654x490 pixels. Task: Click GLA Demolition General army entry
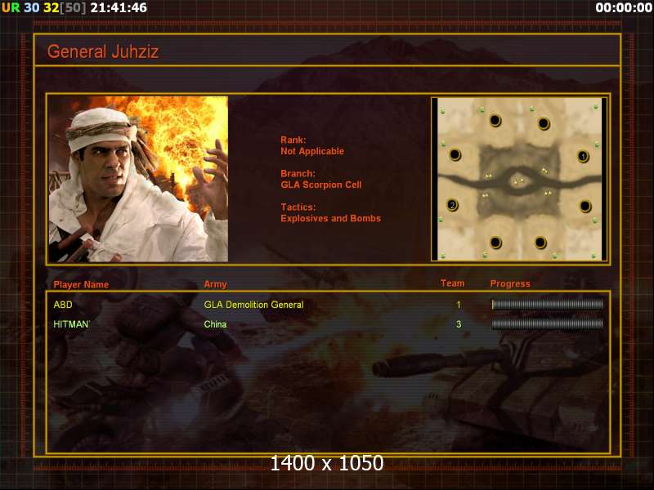tap(253, 305)
